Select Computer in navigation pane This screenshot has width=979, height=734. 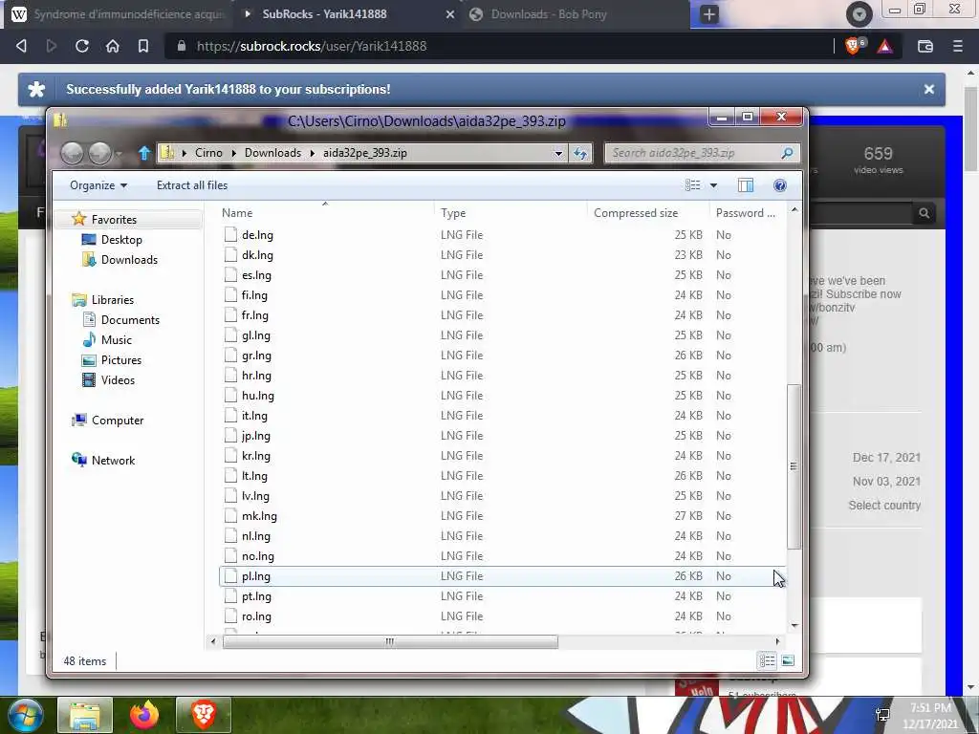click(118, 421)
